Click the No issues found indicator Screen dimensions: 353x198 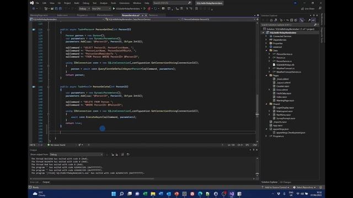(x=56, y=145)
